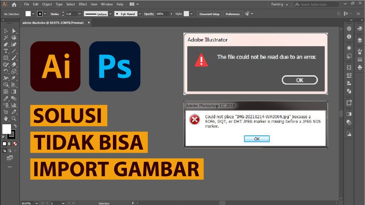Viewport: 365px width, 205px height.
Task: Open brush definition 5 pt. Round dropdown
Action: tap(140, 14)
